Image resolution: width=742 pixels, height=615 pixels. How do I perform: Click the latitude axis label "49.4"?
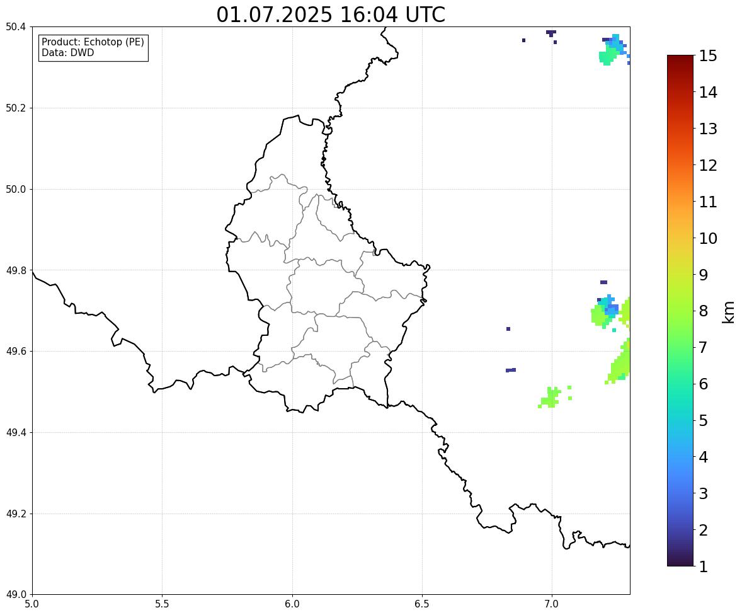click(x=15, y=433)
